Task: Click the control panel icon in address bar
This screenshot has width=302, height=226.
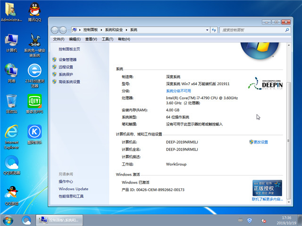Action: point(75,30)
